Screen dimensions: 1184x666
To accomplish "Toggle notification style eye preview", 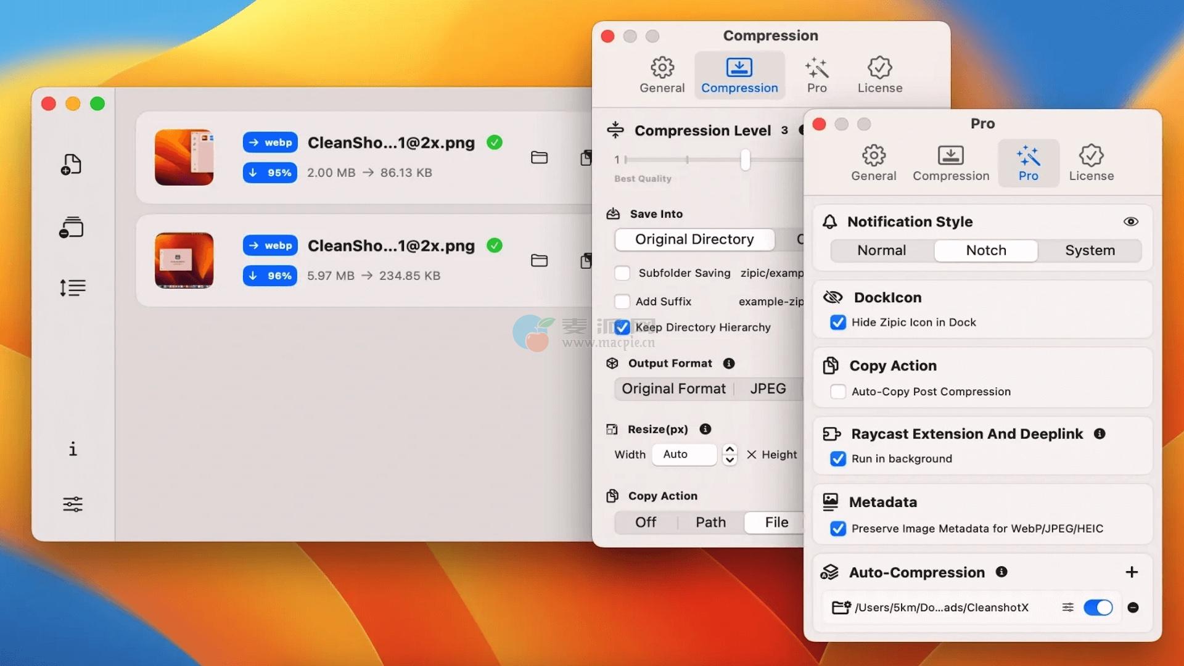I will (1131, 221).
